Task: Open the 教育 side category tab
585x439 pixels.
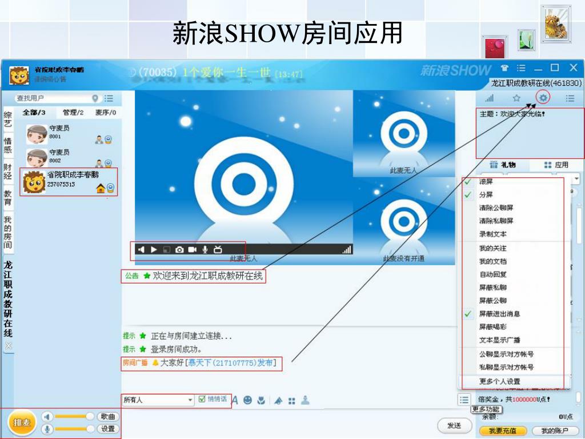Action: pyautogui.click(x=8, y=198)
